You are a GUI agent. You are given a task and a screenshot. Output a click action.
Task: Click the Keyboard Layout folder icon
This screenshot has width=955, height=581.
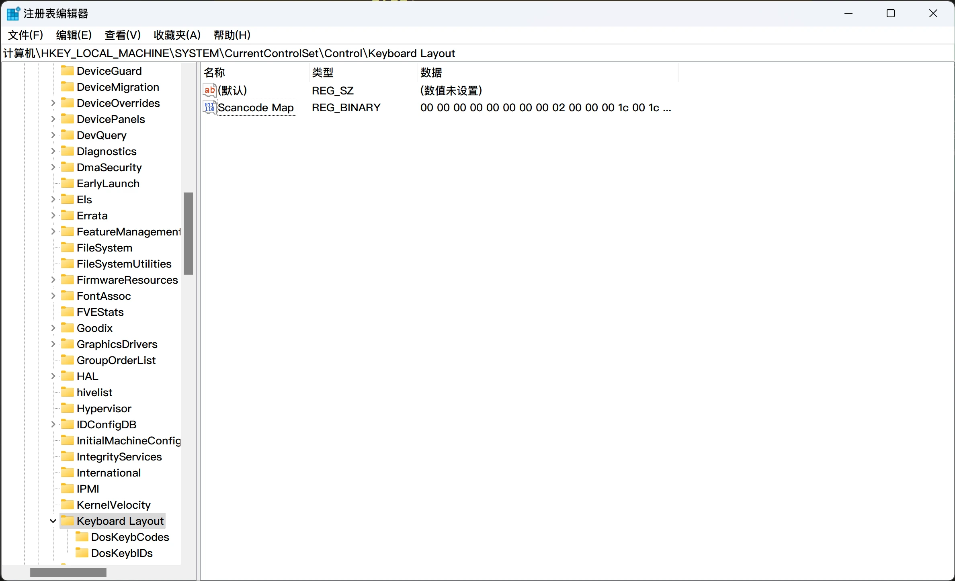pyautogui.click(x=68, y=521)
